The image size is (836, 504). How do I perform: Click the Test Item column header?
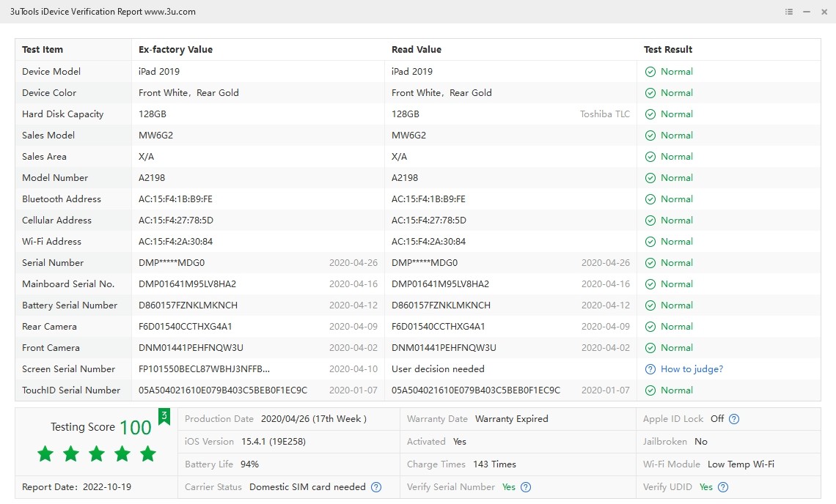click(x=43, y=50)
